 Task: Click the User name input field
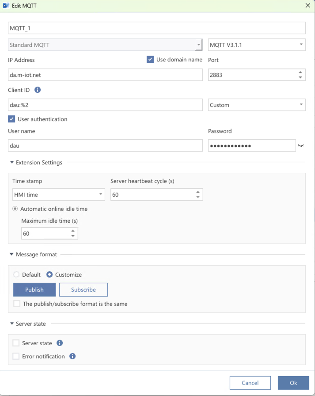105,145
